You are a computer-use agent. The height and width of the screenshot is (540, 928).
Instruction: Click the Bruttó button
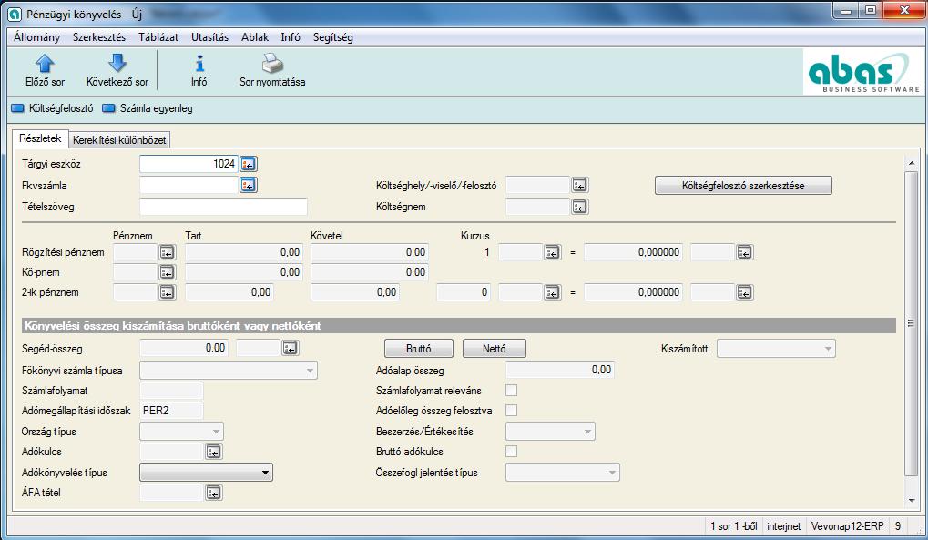coord(418,349)
